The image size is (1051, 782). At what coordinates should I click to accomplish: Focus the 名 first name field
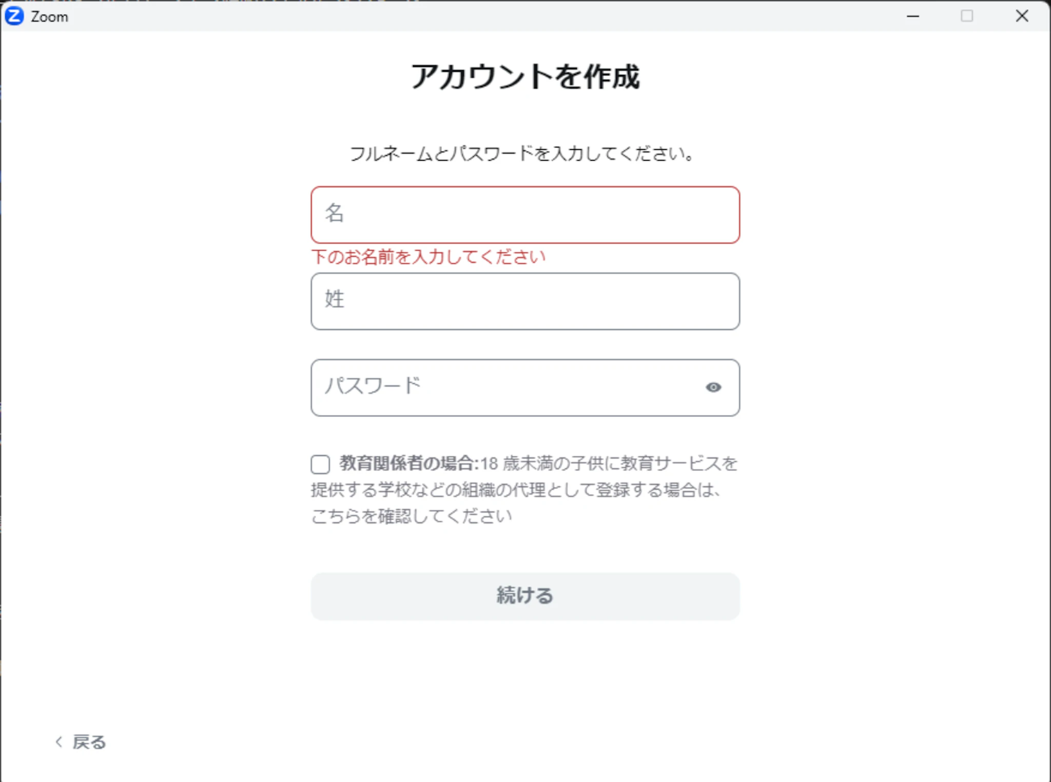click(524, 215)
